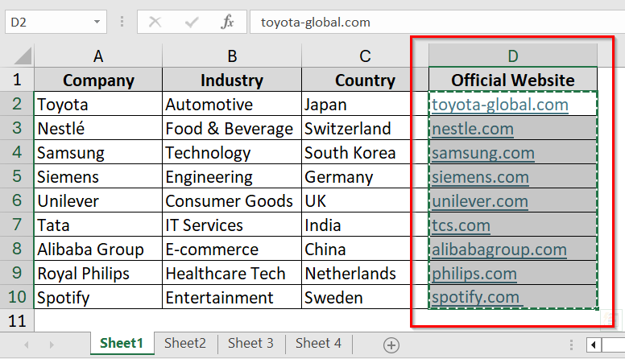Select row 1 header
Viewport: 625px width, 359px height.
pyautogui.click(x=17, y=80)
